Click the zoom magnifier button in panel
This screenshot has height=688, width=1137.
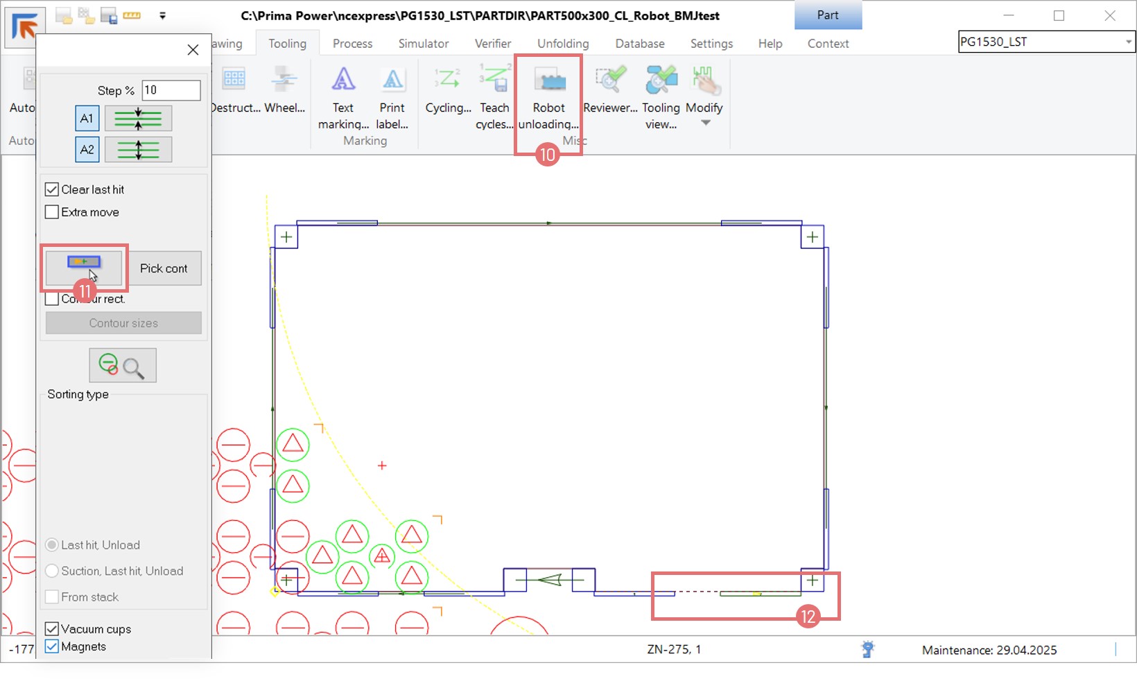(123, 365)
